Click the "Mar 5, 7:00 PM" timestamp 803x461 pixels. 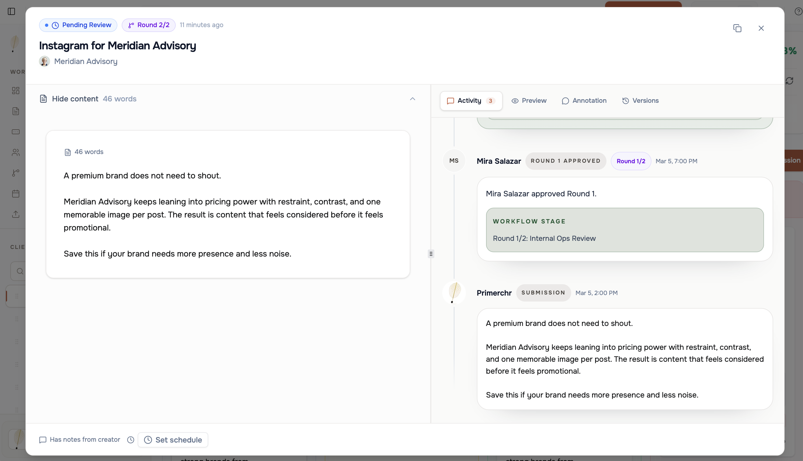coord(676,161)
